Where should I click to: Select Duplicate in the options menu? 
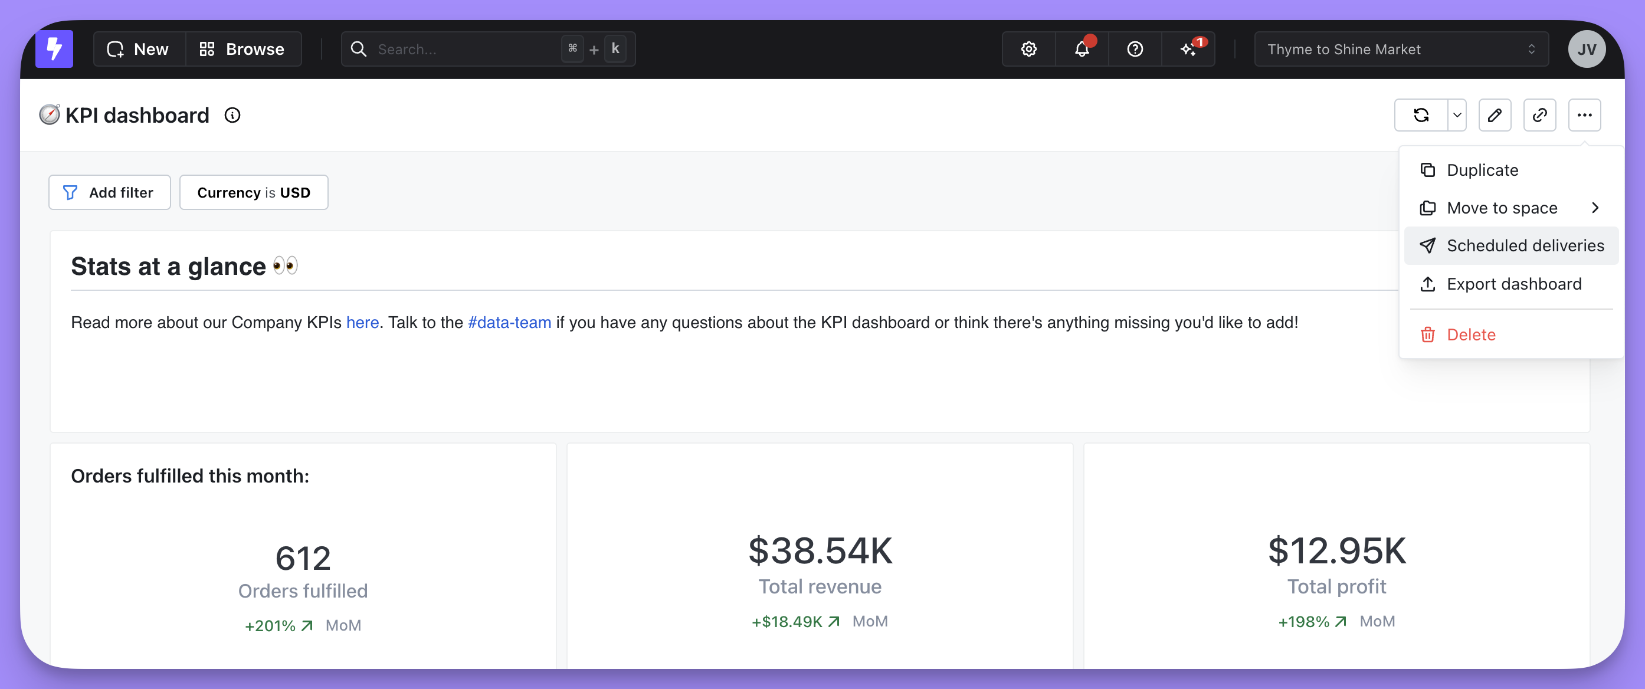tap(1482, 170)
